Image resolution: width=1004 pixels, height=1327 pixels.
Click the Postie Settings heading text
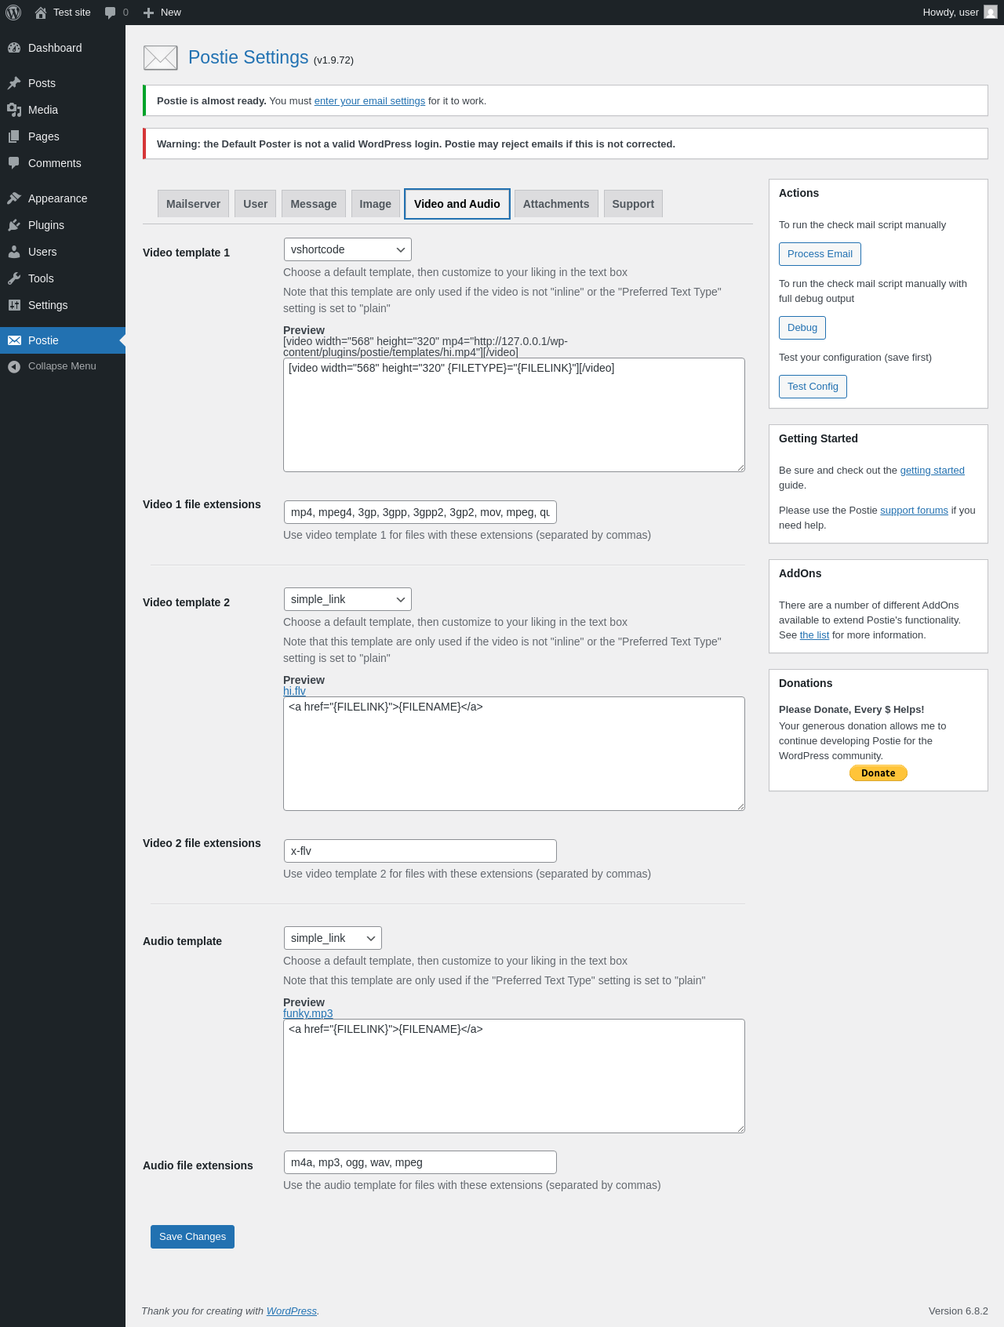249,57
